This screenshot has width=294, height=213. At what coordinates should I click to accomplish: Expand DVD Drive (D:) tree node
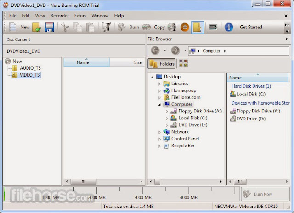point(167,125)
